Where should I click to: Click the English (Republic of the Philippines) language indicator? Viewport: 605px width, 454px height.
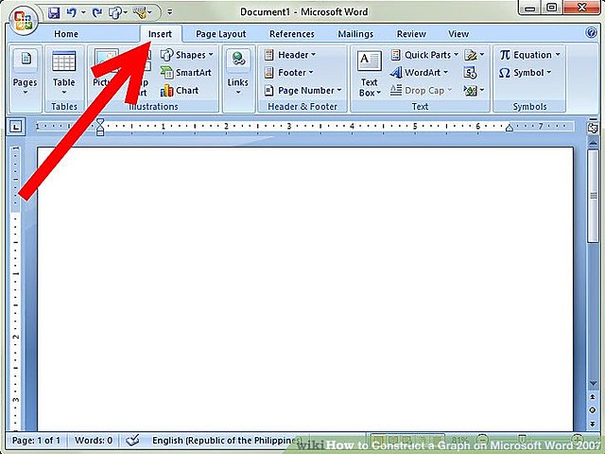coord(226,441)
